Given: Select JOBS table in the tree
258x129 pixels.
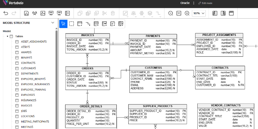Looking at the screenshot, I should [24, 111].
